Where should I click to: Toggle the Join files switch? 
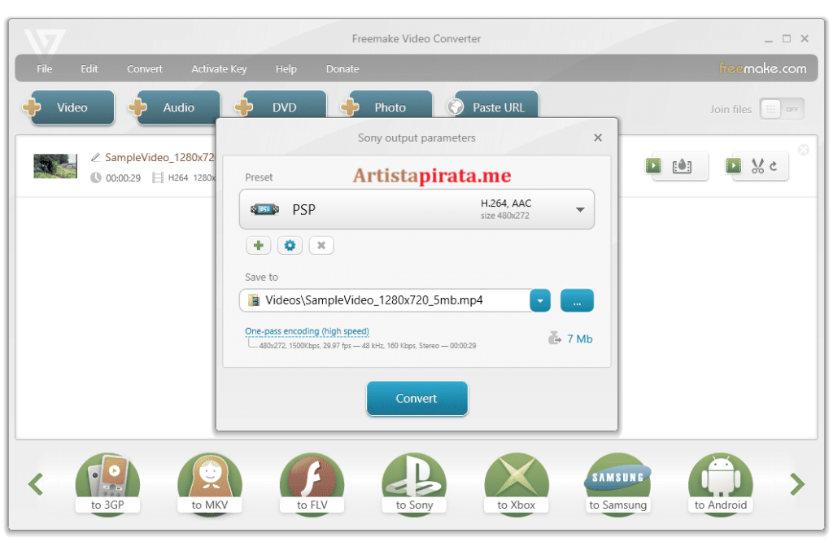782,109
